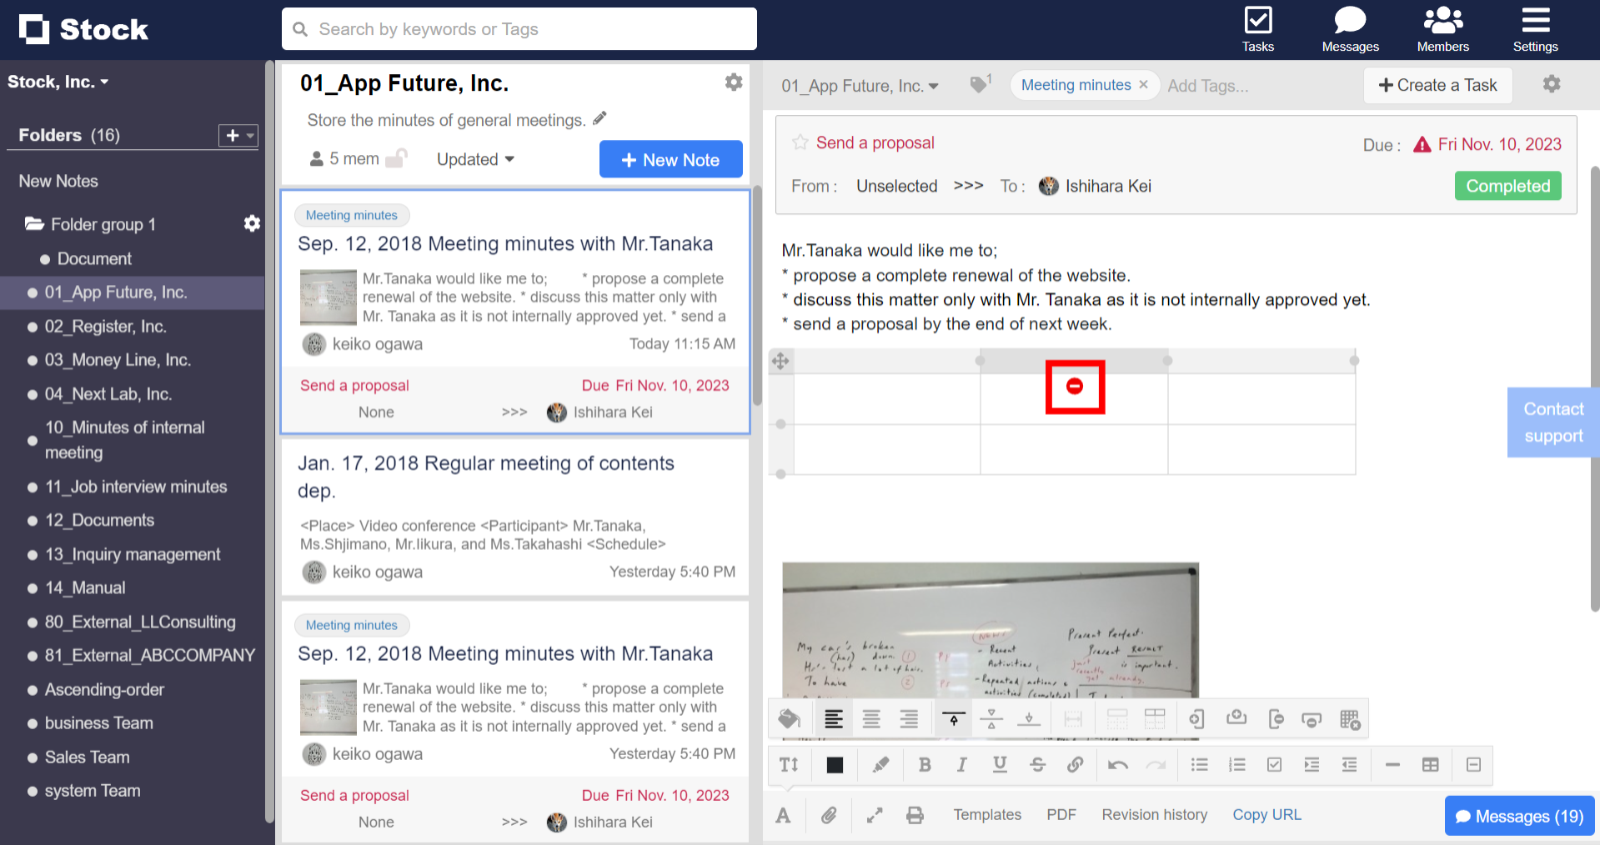Toggle the favorite star on Send a proposal

pyautogui.click(x=799, y=142)
